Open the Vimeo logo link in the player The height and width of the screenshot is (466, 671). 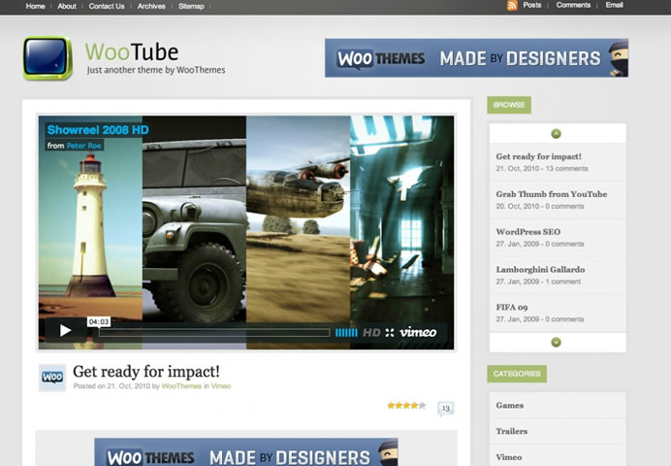click(418, 332)
